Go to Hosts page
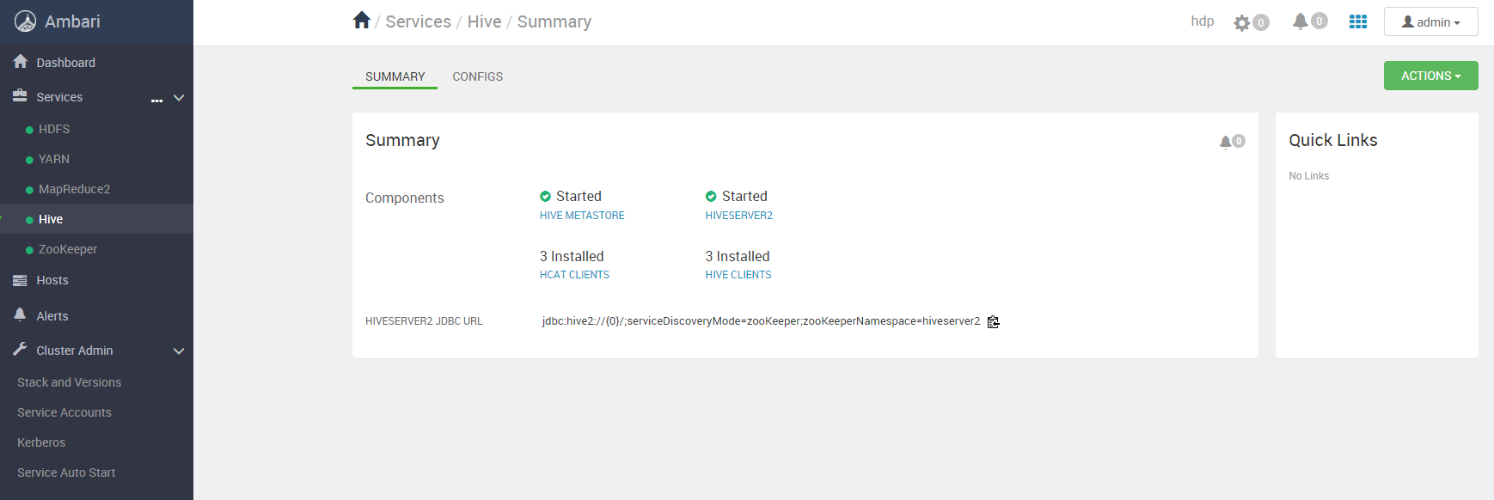1494x500 pixels. click(x=52, y=280)
